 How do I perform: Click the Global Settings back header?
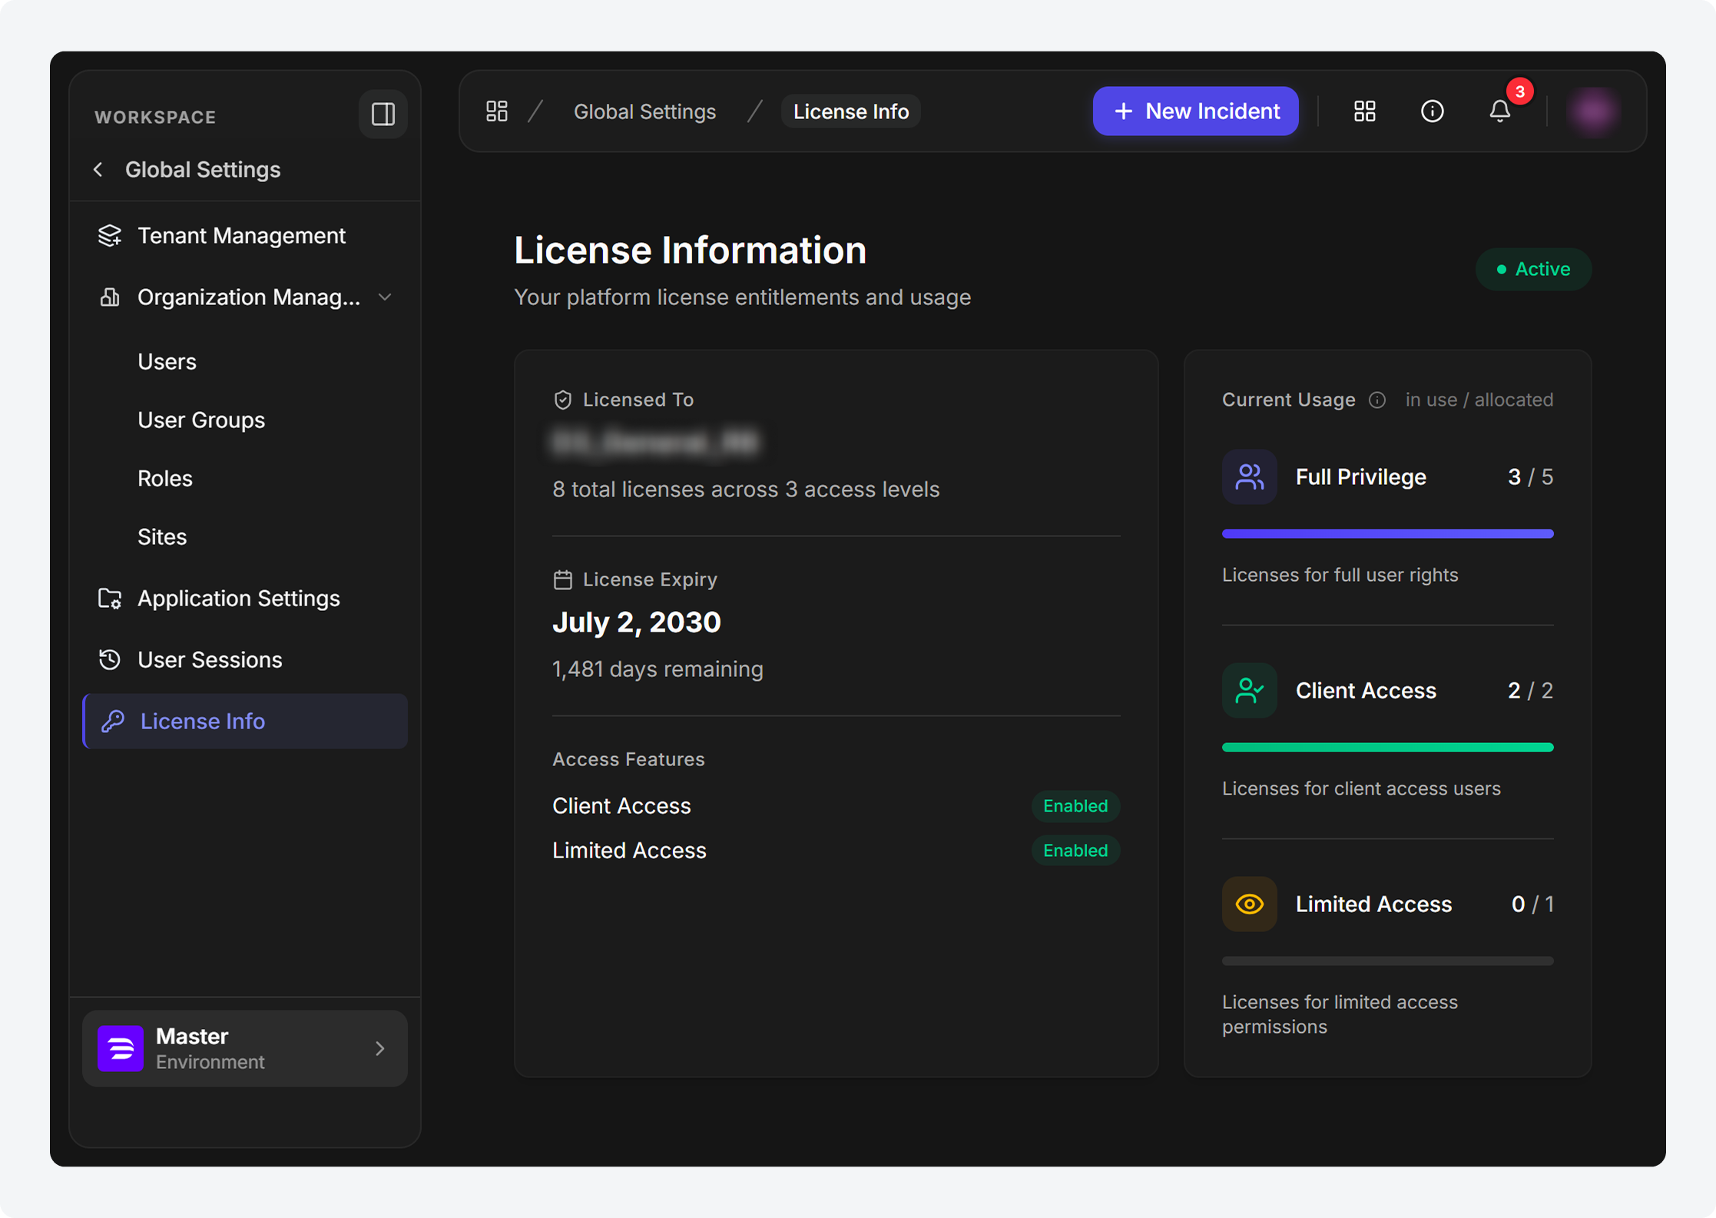pos(203,170)
